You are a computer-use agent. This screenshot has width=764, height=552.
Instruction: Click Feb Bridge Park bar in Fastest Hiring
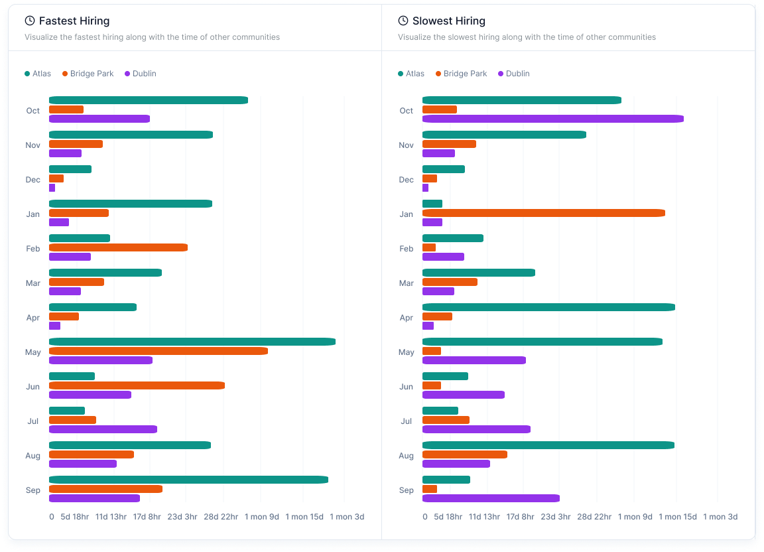tap(118, 247)
